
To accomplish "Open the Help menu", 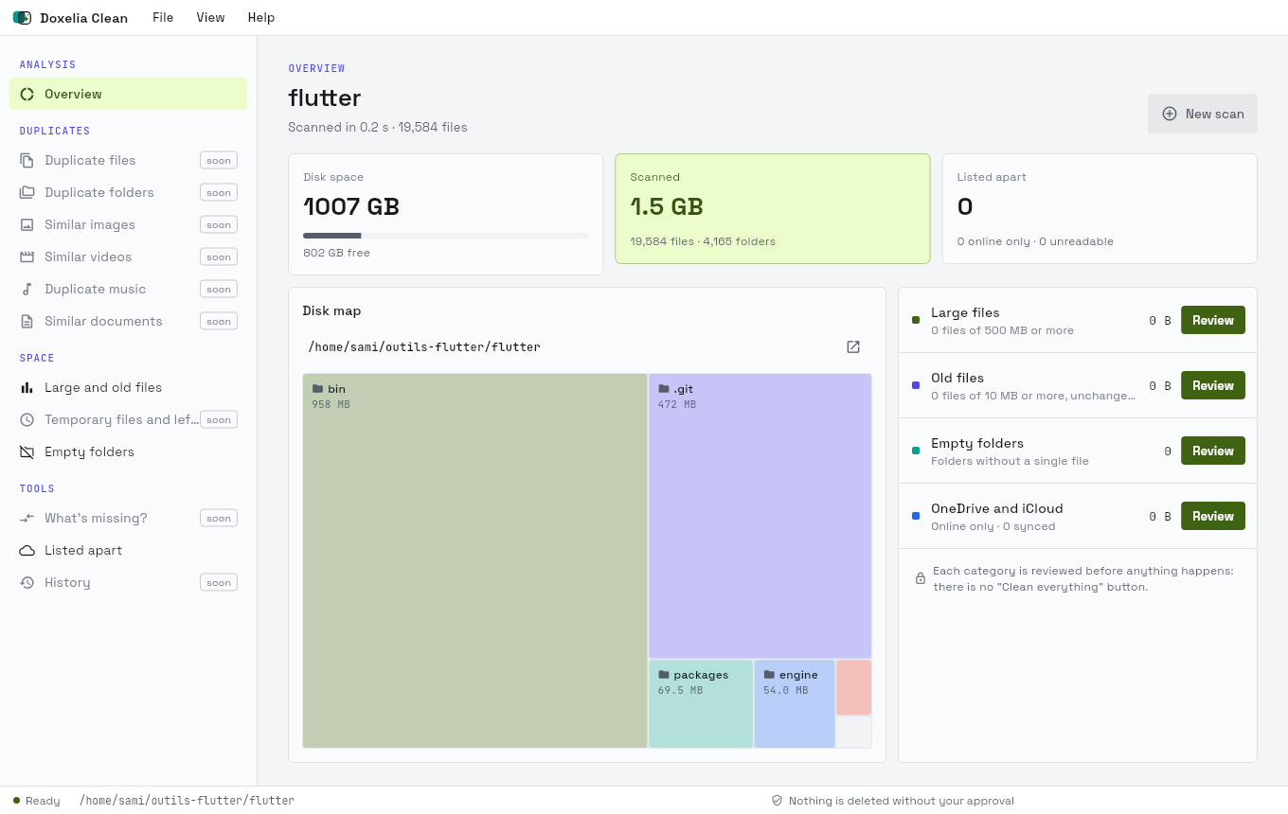I will [260, 17].
